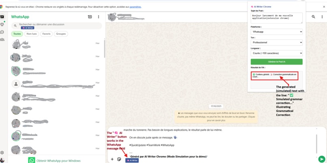Click the #QuickUpdate #TeamWork #WhatsApp line
Screen dimensions: 327x163
click(x=152, y=145)
